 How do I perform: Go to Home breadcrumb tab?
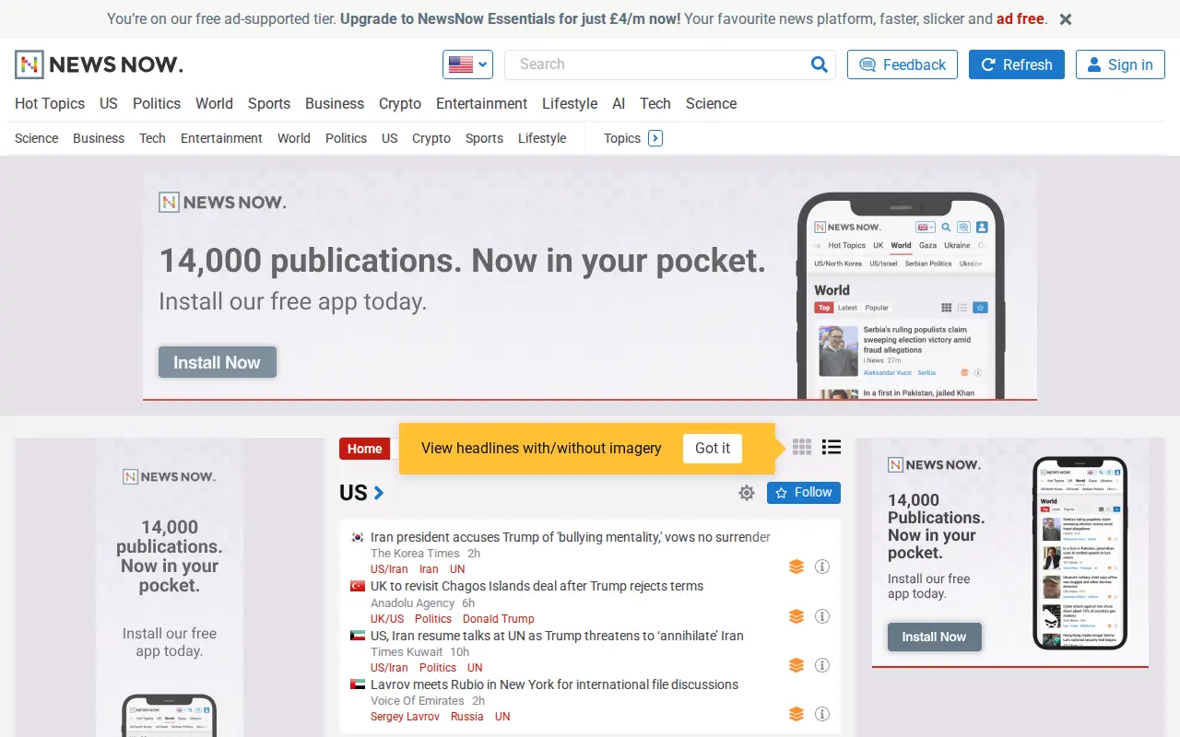point(364,449)
